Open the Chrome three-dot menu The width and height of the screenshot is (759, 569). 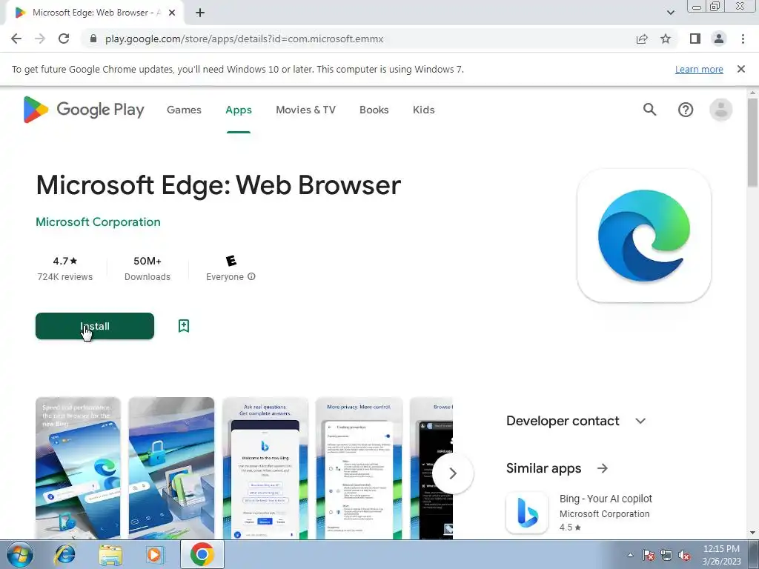coord(743,39)
